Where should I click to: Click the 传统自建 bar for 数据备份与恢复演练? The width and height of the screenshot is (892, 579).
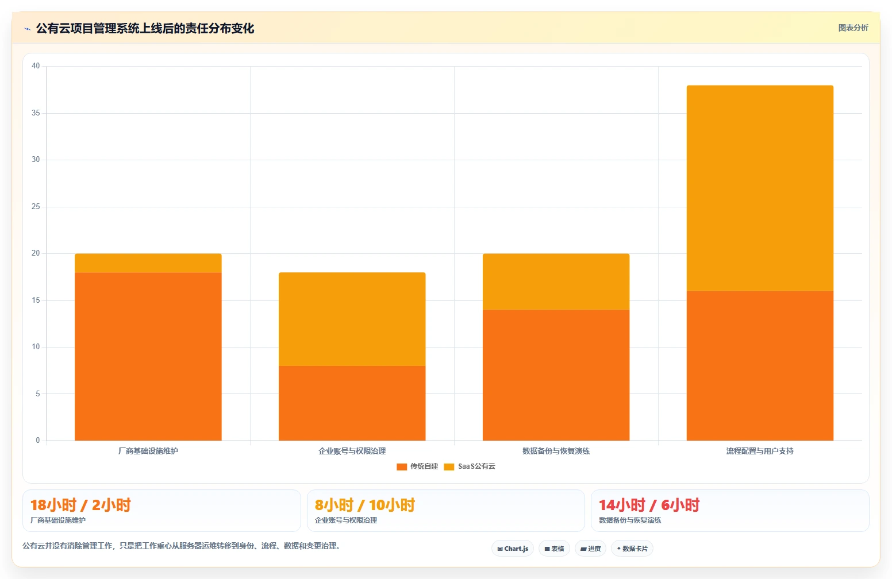point(556,375)
